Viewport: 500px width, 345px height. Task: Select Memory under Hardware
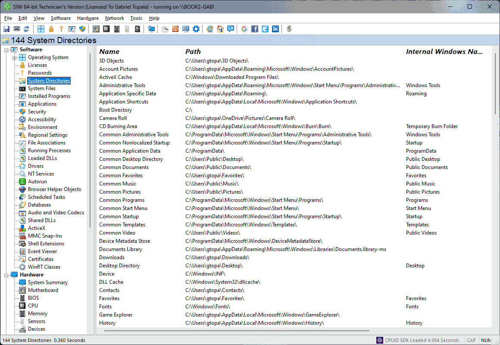(x=37, y=313)
